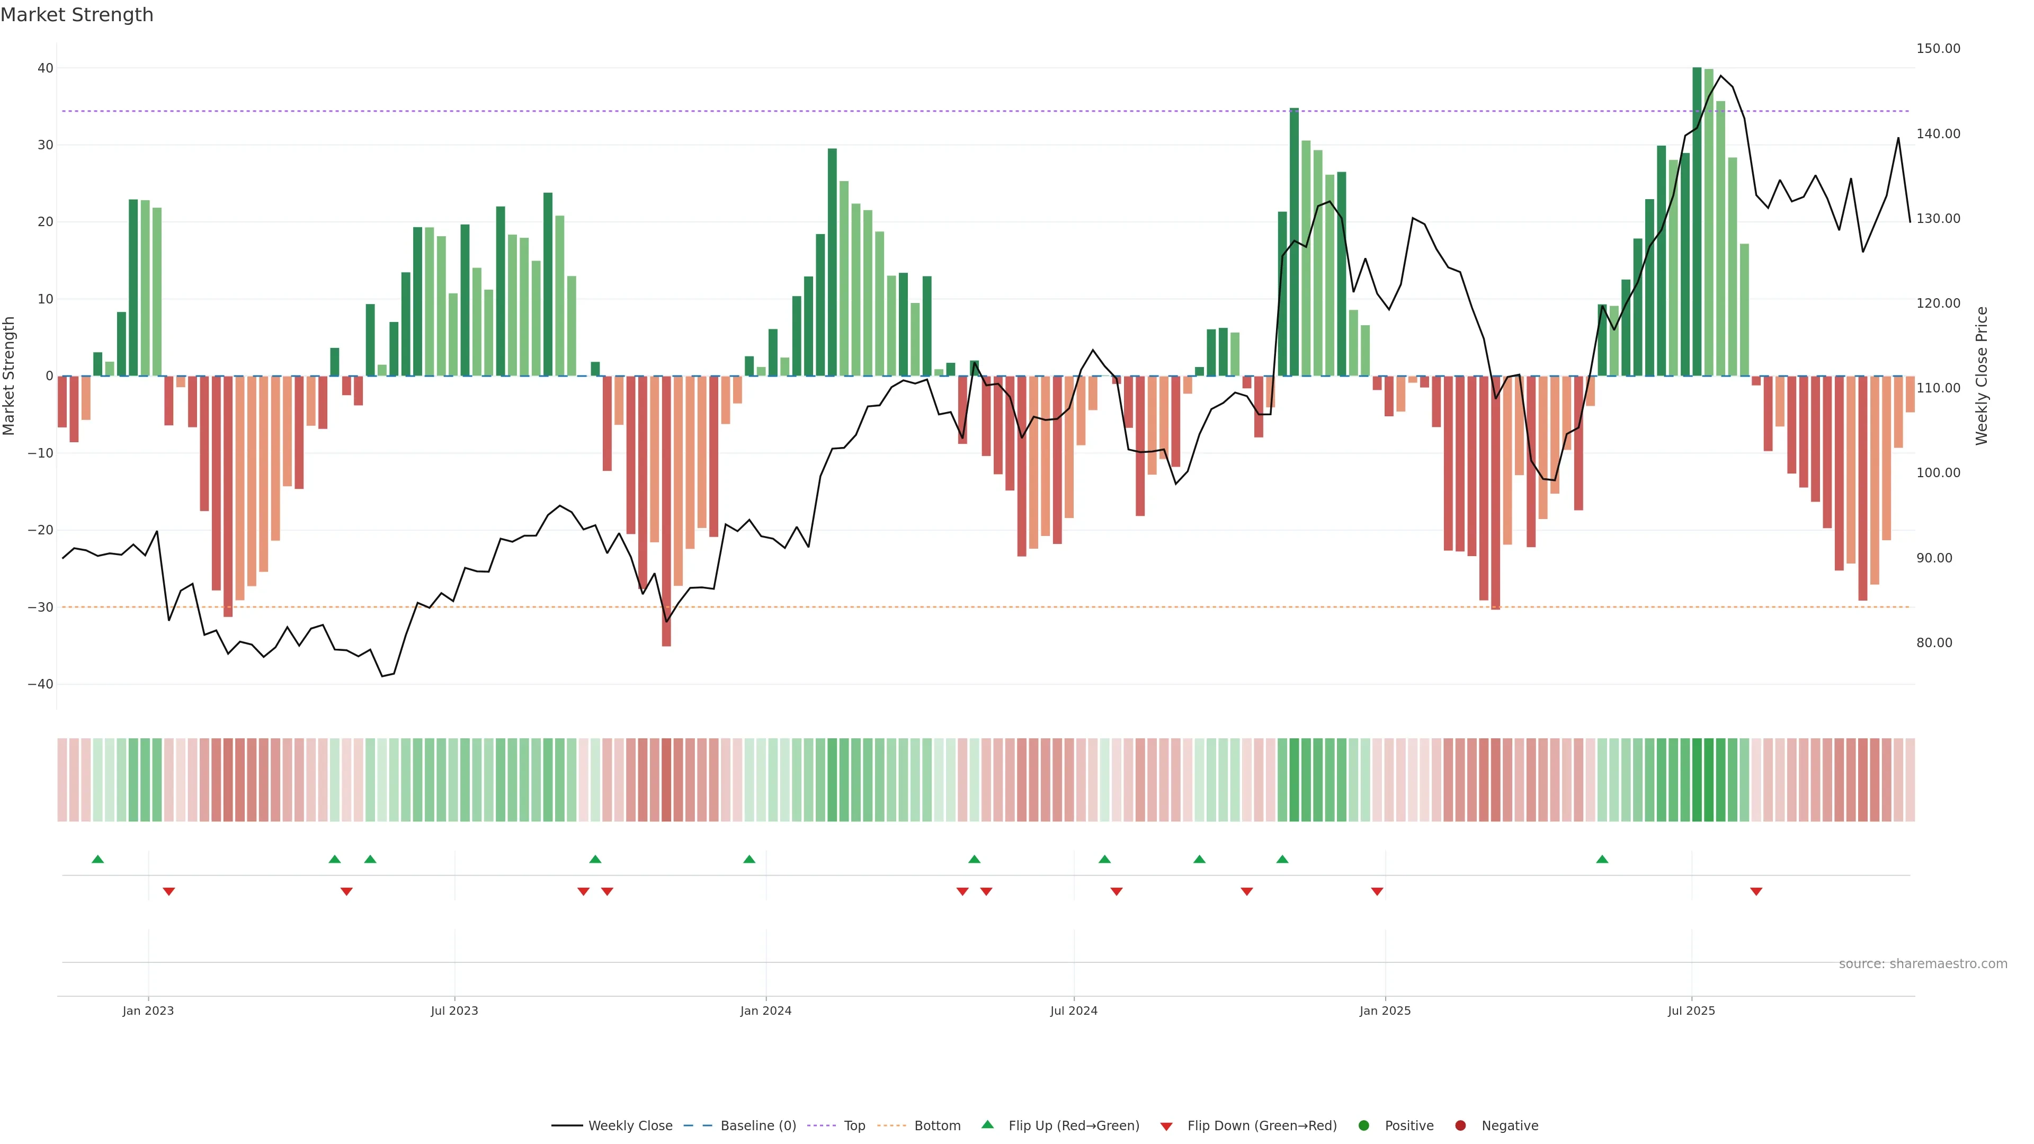Click the first red flip-down marker near Jan 2023
The width and height of the screenshot is (2034, 1144).
pyautogui.click(x=169, y=891)
